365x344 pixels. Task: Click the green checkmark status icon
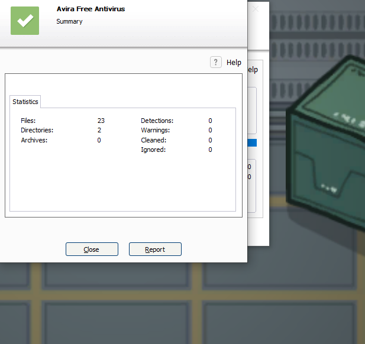coord(25,21)
